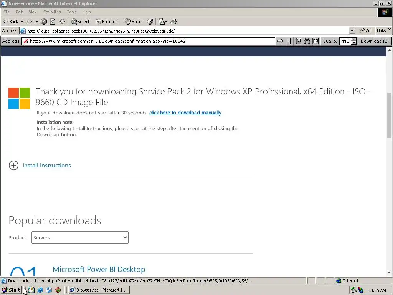Click the Browservice go arrow icon
The image size is (393, 295).
[x=280, y=41]
